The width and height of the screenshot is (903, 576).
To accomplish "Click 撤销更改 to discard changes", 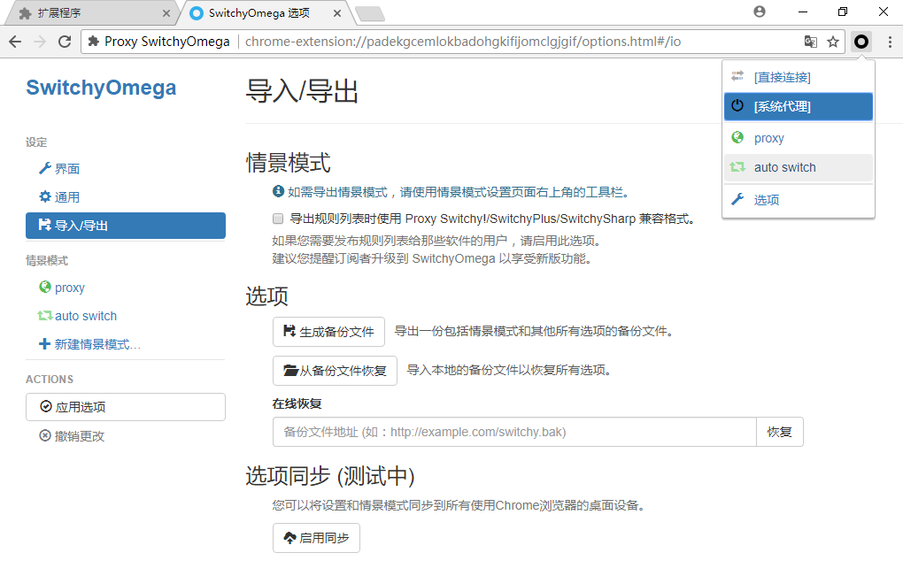I will 126,435.
